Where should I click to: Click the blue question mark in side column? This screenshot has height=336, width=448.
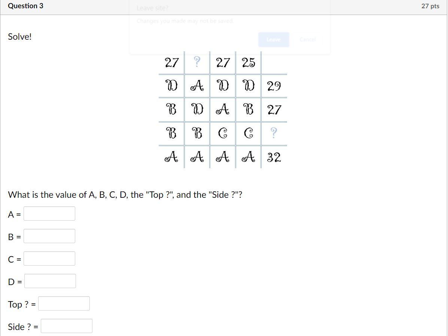pyautogui.click(x=274, y=133)
